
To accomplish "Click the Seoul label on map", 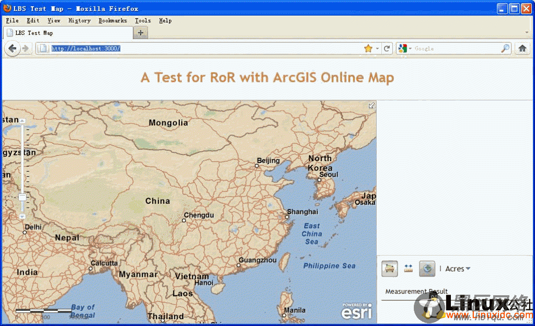I will [329, 174].
